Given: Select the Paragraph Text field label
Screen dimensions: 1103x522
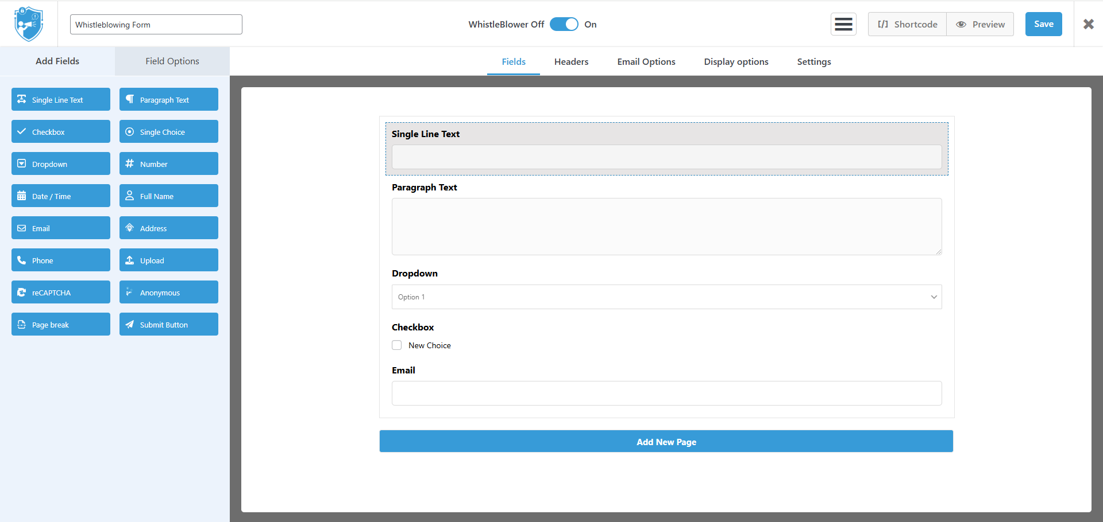Looking at the screenshot, I should click(425, 188).
